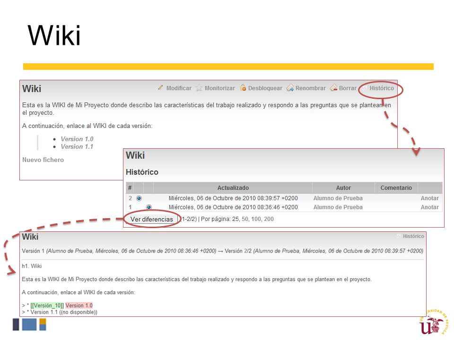Click the lock icon beside Desbloquear
454x340 pixels.
click(243, 88)
